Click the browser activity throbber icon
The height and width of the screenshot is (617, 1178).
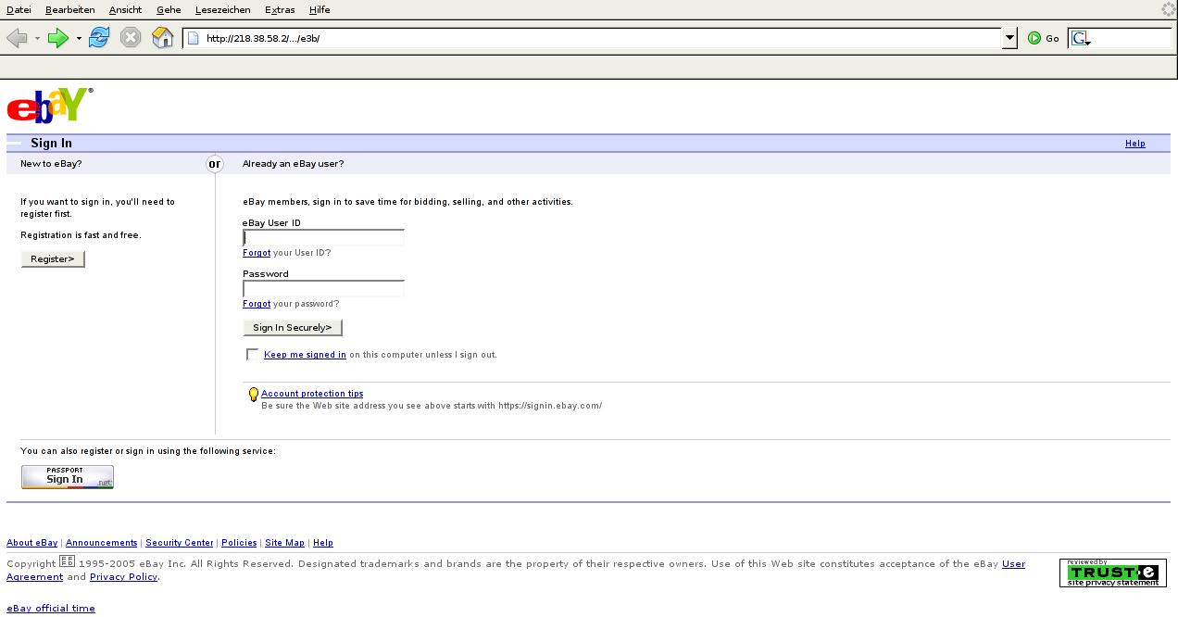pos(1169,9)
